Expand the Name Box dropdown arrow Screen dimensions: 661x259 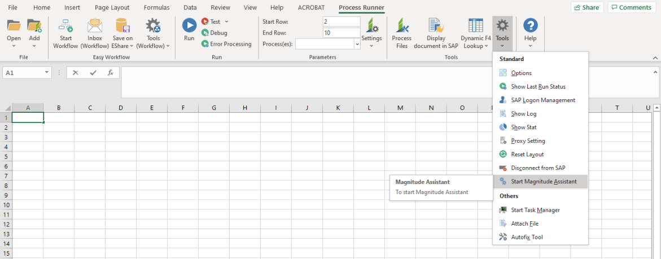(47, 73)
